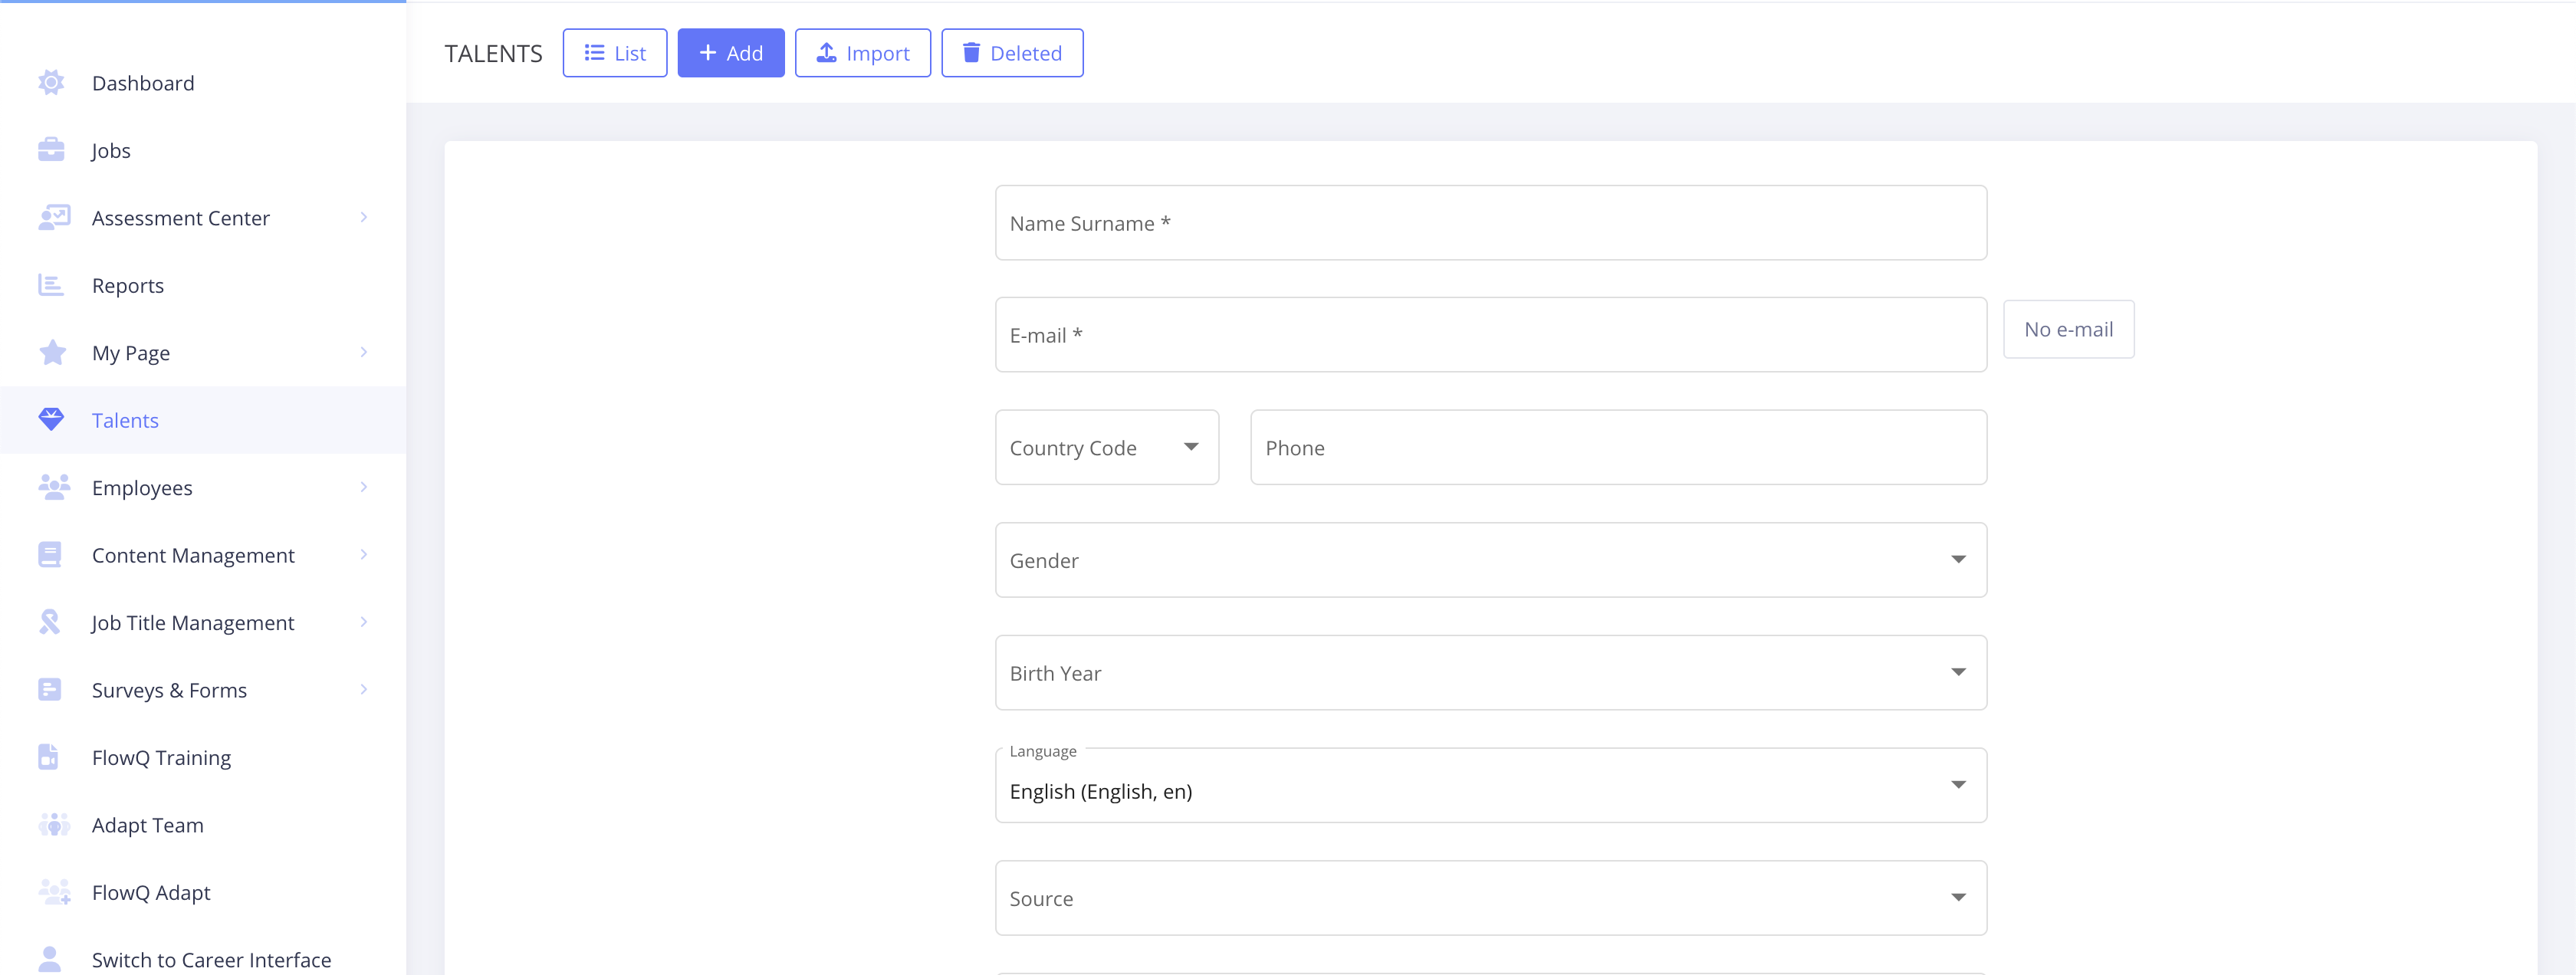This screenshot has height=975, width=2576.
Task: Click the Talents diamond icon
Action: 51,420
